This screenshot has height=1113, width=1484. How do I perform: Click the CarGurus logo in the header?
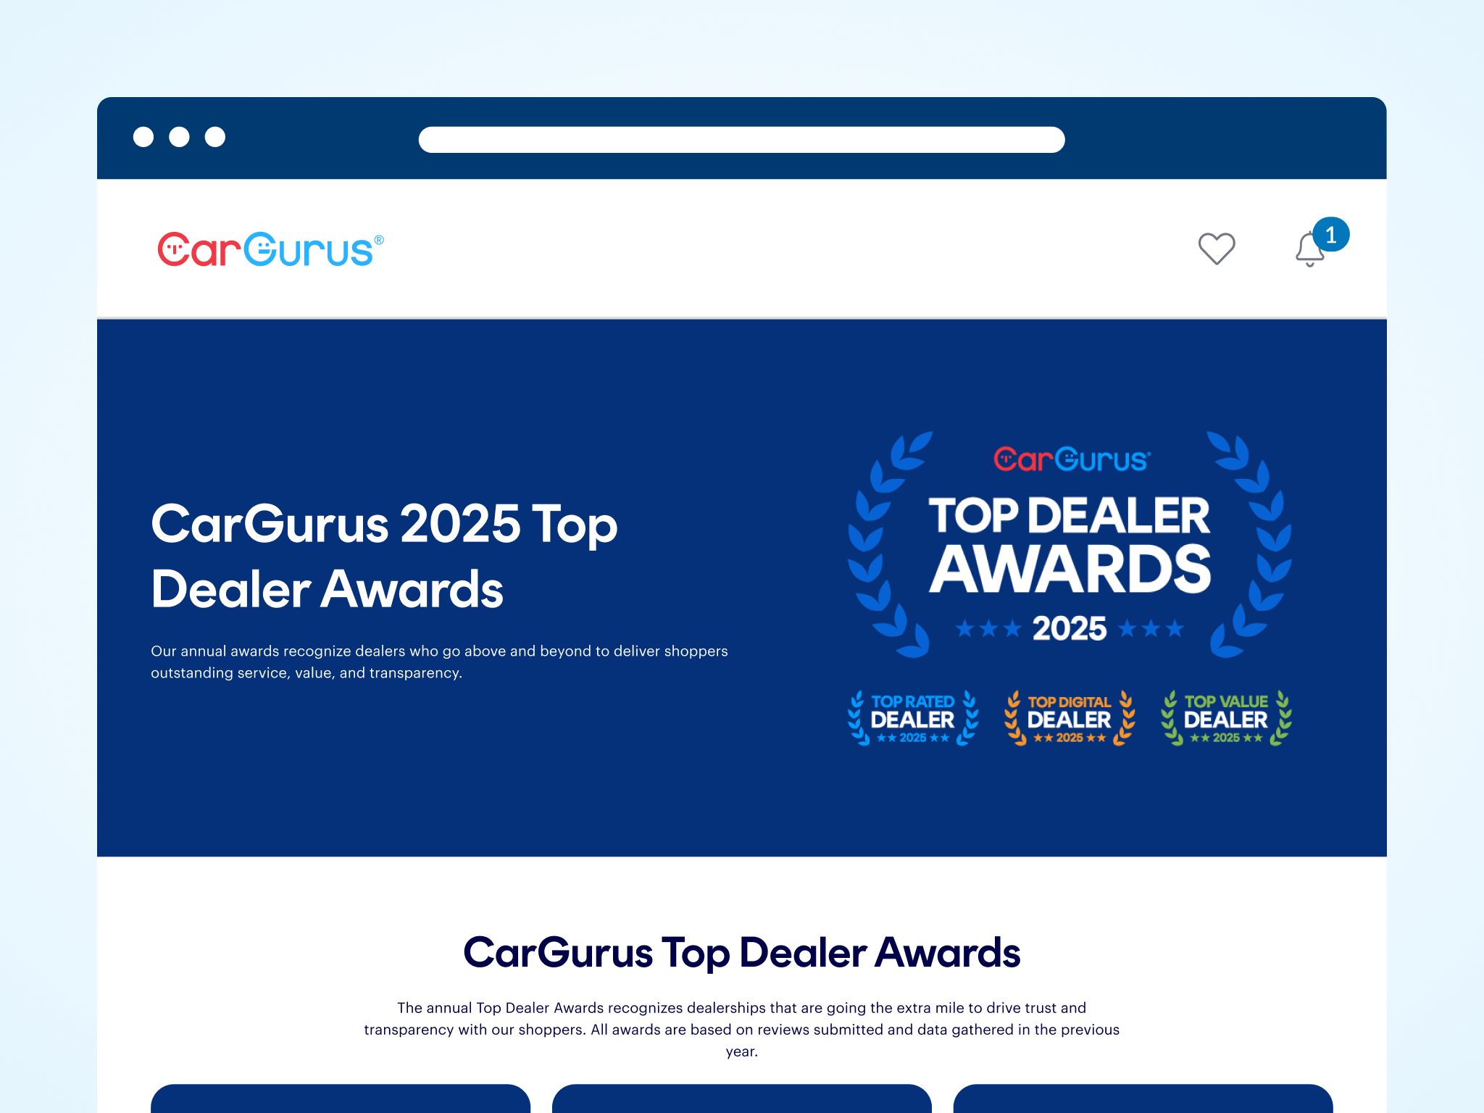pos(270,249)
